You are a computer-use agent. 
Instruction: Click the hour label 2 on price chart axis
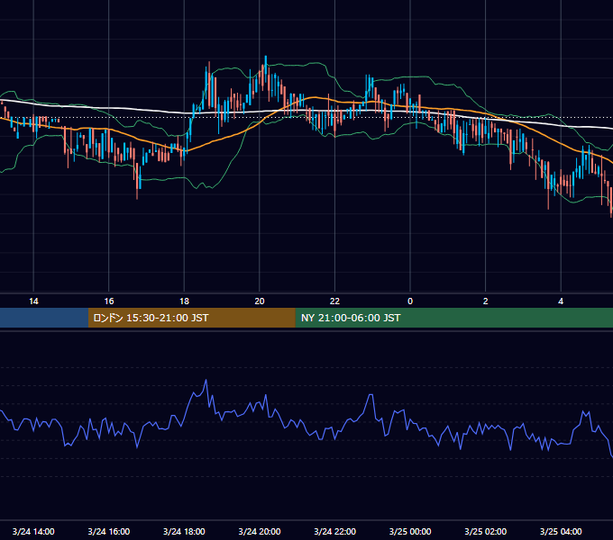486,301
